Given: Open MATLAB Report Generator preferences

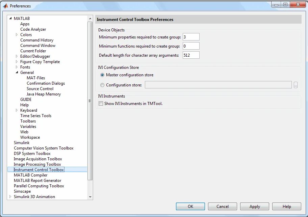Looking at the screenshot, I should click(x=37, y=180).
